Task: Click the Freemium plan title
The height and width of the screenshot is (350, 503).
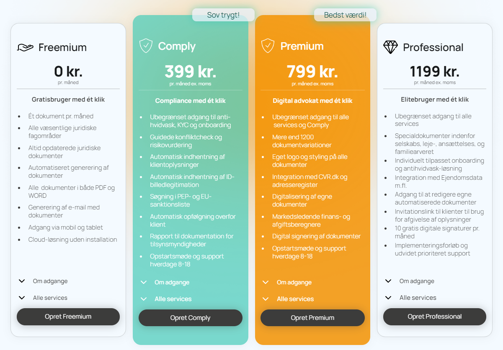Action: (x=63, y=47)
